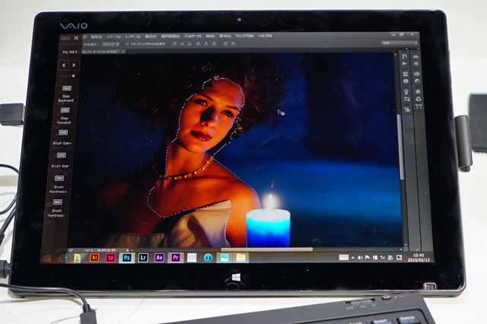Open the Actions panel play icon
Viewport: 487px width, 324px height.
[x=405, y=64]
